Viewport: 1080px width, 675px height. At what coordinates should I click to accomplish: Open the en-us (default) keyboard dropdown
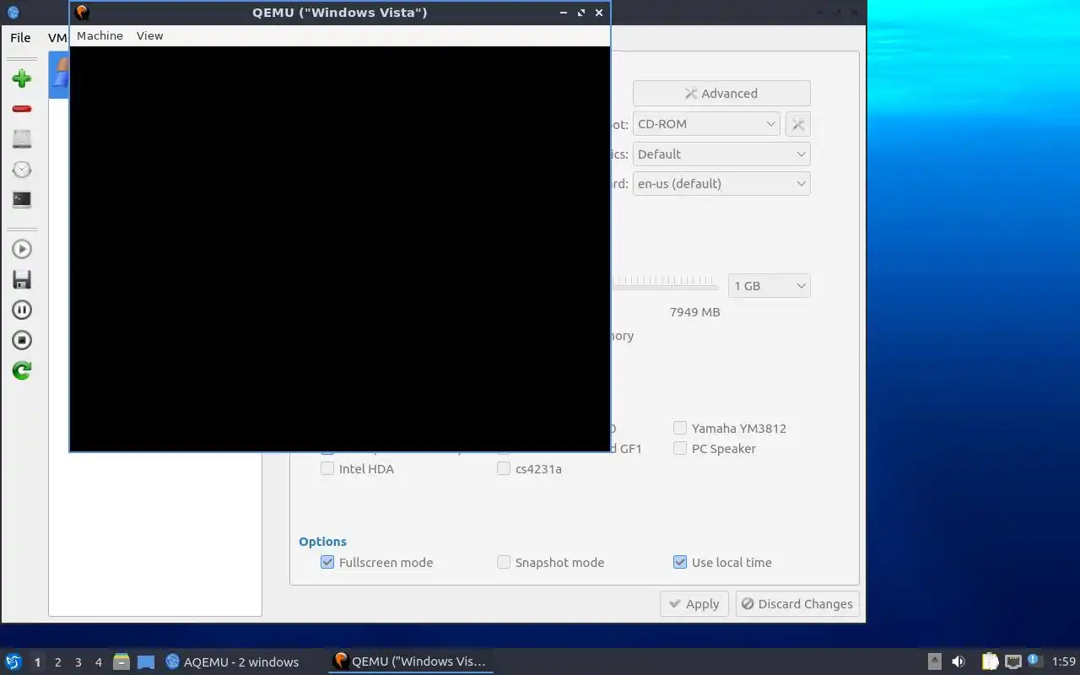pos(721,184)
